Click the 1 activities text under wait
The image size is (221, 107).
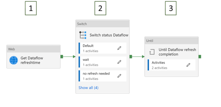(x=90, y=65)
